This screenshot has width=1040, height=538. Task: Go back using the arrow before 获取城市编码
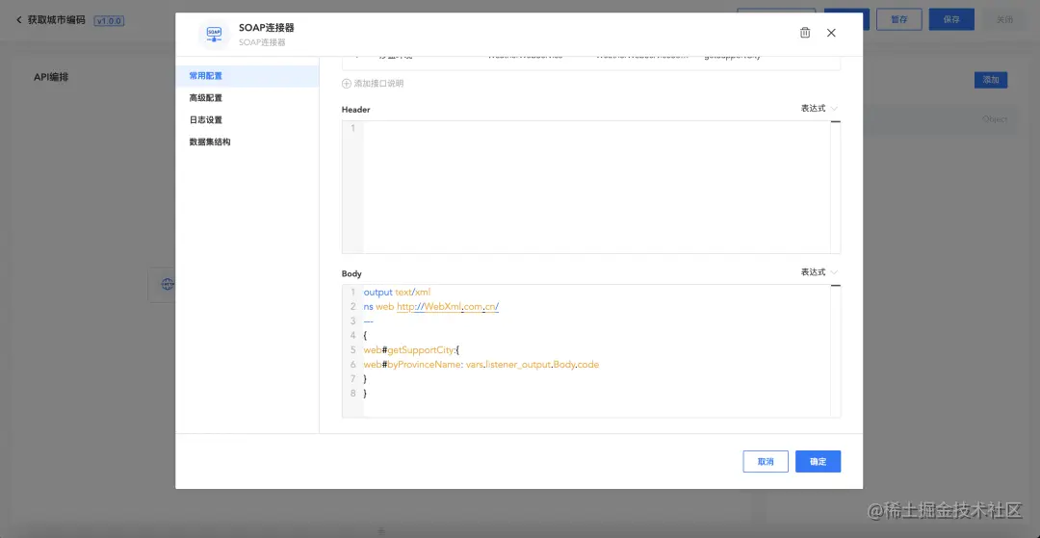point(18,20)
